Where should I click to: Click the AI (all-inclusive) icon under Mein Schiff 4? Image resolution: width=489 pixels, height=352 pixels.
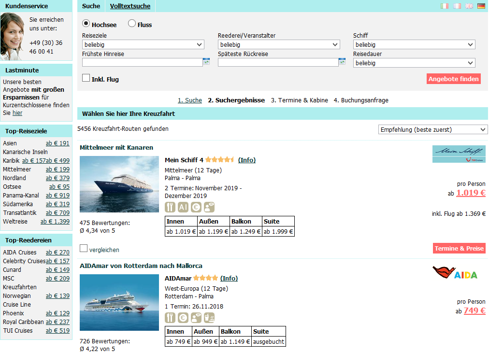point(183,207)
